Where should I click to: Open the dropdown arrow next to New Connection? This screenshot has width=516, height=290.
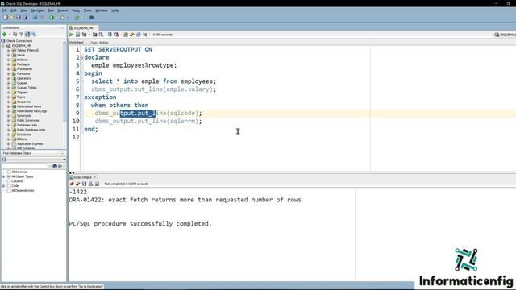[x=10, y=34]
